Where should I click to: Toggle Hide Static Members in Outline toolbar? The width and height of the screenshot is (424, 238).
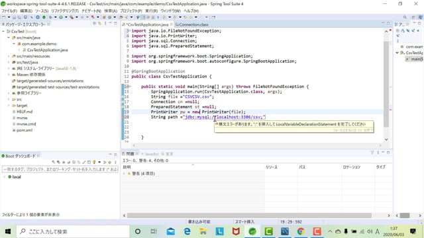point(413,31)
